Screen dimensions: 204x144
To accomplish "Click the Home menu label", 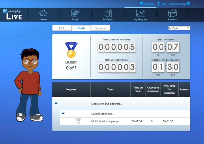I will click(44, 19).
